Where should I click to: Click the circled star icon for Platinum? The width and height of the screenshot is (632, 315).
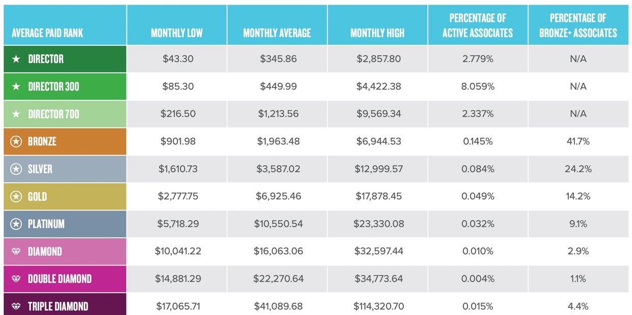[16, 224]
